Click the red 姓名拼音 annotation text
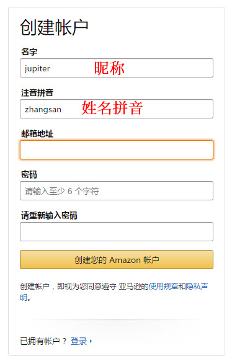 112,108
